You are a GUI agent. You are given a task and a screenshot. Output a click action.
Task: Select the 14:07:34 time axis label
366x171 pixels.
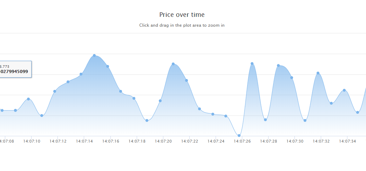point(347,141)
